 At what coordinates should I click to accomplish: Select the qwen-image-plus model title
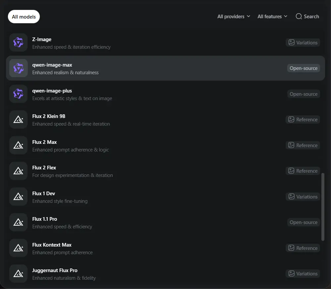point(52,91)
